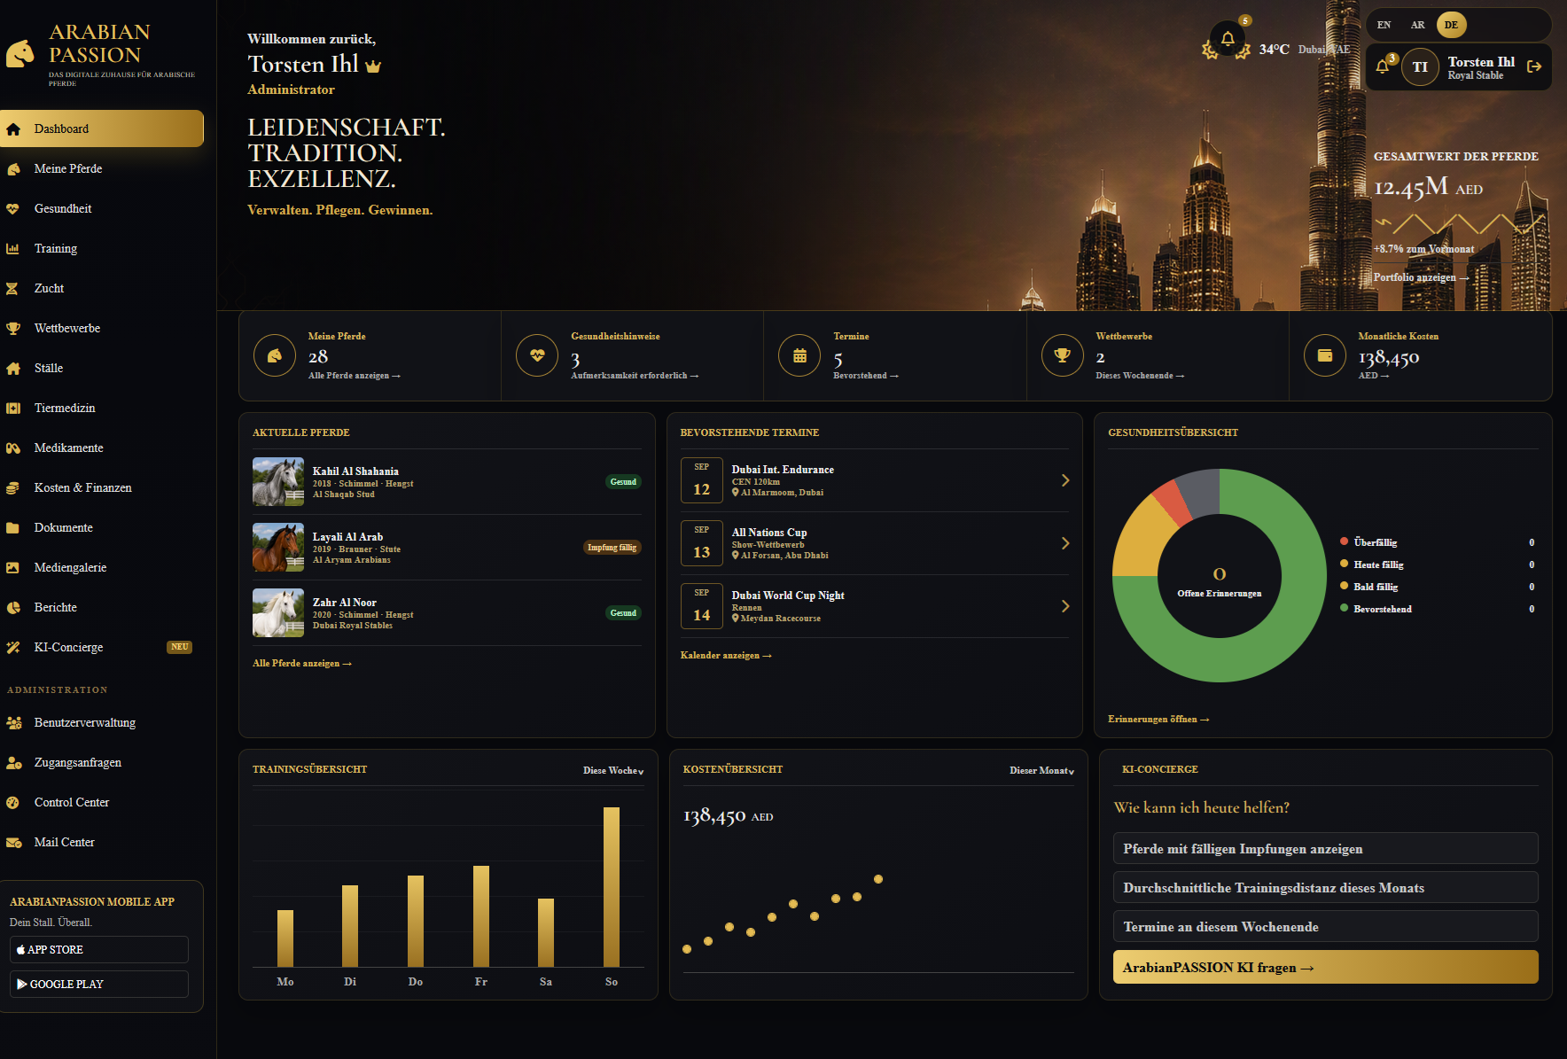Click the trophy icon in Wettbewerbe card
Screen dimensions: 1567x1059
(x=1062, y=355)
